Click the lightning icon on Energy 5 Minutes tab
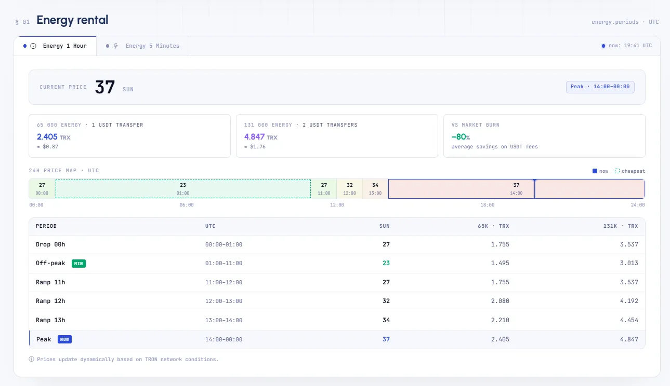The image size is (670, 386). (116, 46)
